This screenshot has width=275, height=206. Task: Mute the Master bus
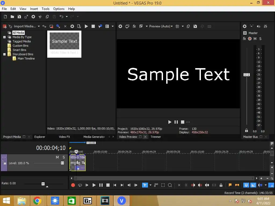tap(255, 39)
